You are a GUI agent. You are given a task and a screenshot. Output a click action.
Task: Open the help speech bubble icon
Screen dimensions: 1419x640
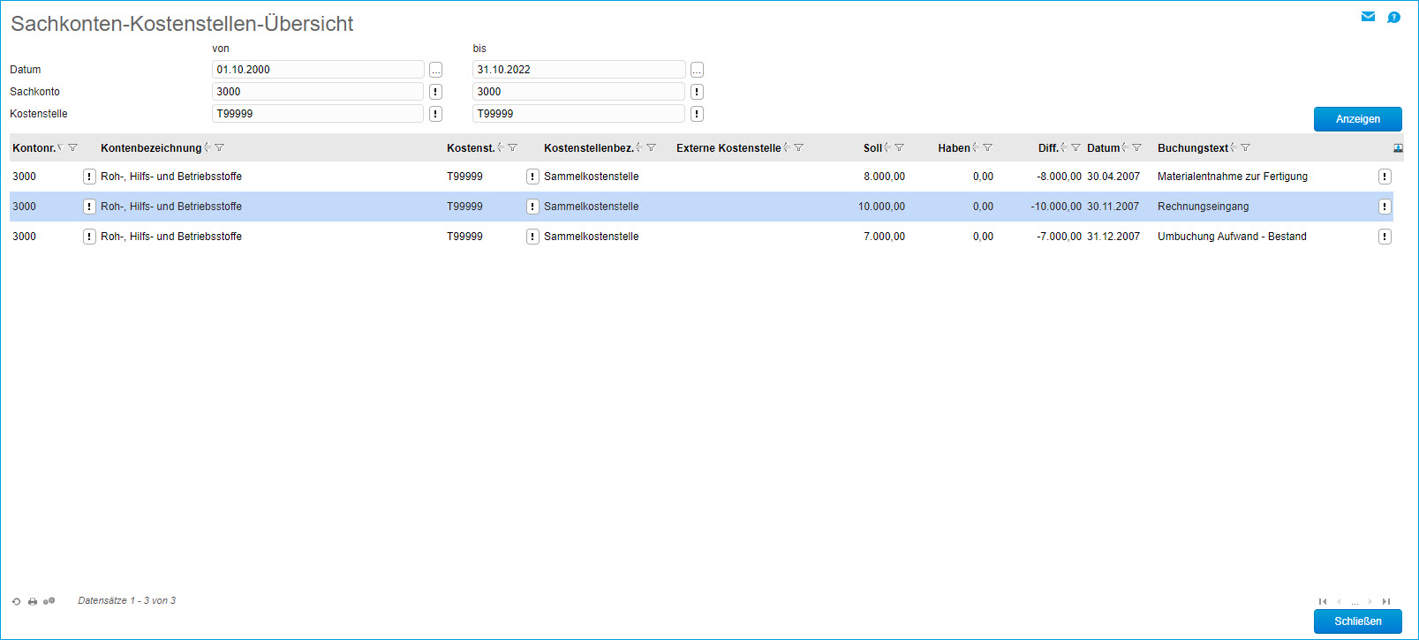coord(1393,17)
